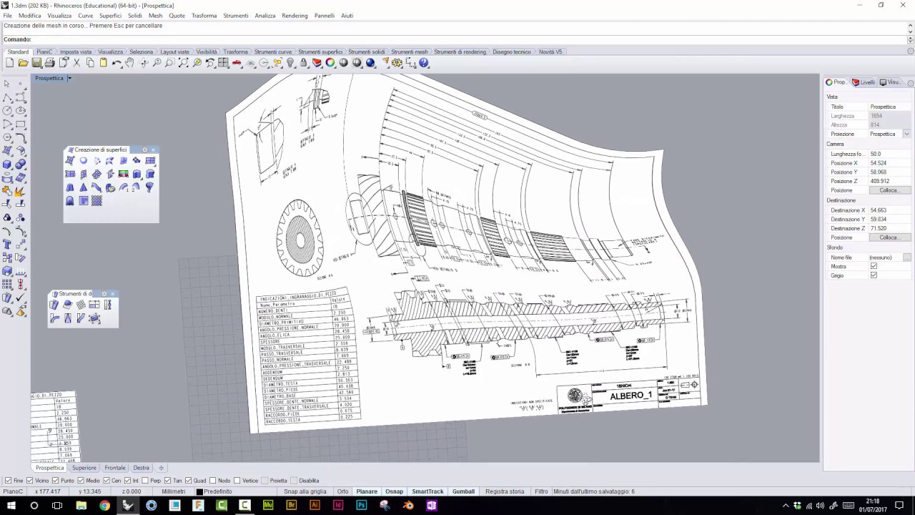This screenshot has height=515, width=915.
Task: Open the Millimetri units field in status bar
Action: click(x=174, y=491)
